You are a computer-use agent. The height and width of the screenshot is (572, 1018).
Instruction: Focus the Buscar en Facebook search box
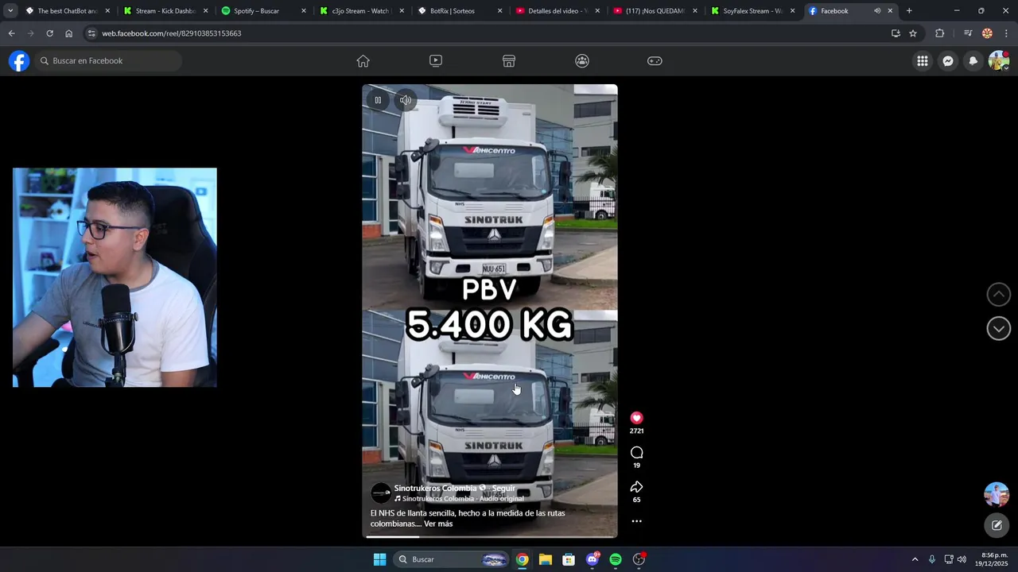coord(108,61)
